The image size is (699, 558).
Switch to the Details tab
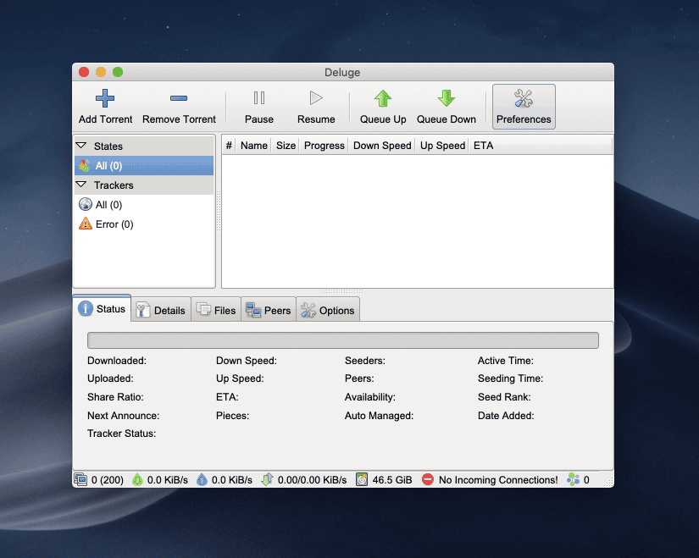[x=161, y=310]
